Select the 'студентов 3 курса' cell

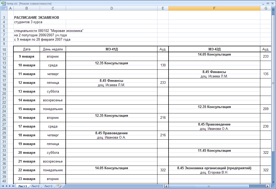pyautogui.click(x=28, y=22)
